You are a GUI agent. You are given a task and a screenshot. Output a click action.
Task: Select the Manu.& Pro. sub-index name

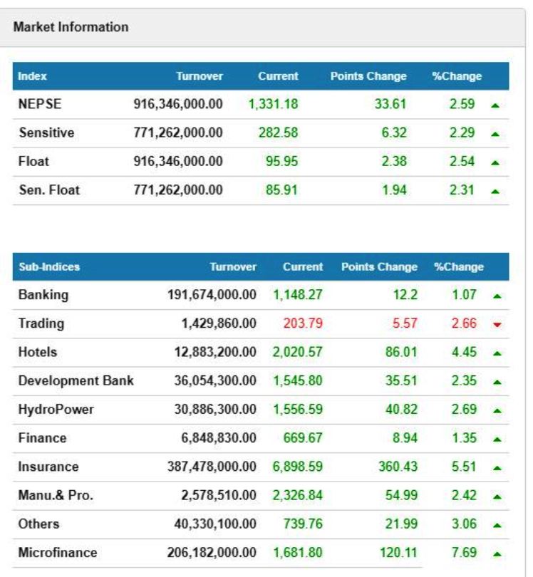tap(56, 496)
